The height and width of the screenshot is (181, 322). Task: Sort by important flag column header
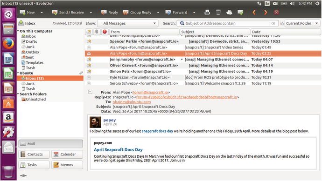(105, 32)
